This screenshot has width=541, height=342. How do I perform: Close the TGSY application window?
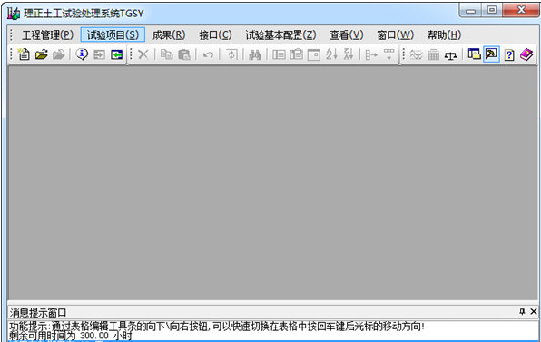pos(521,10)
